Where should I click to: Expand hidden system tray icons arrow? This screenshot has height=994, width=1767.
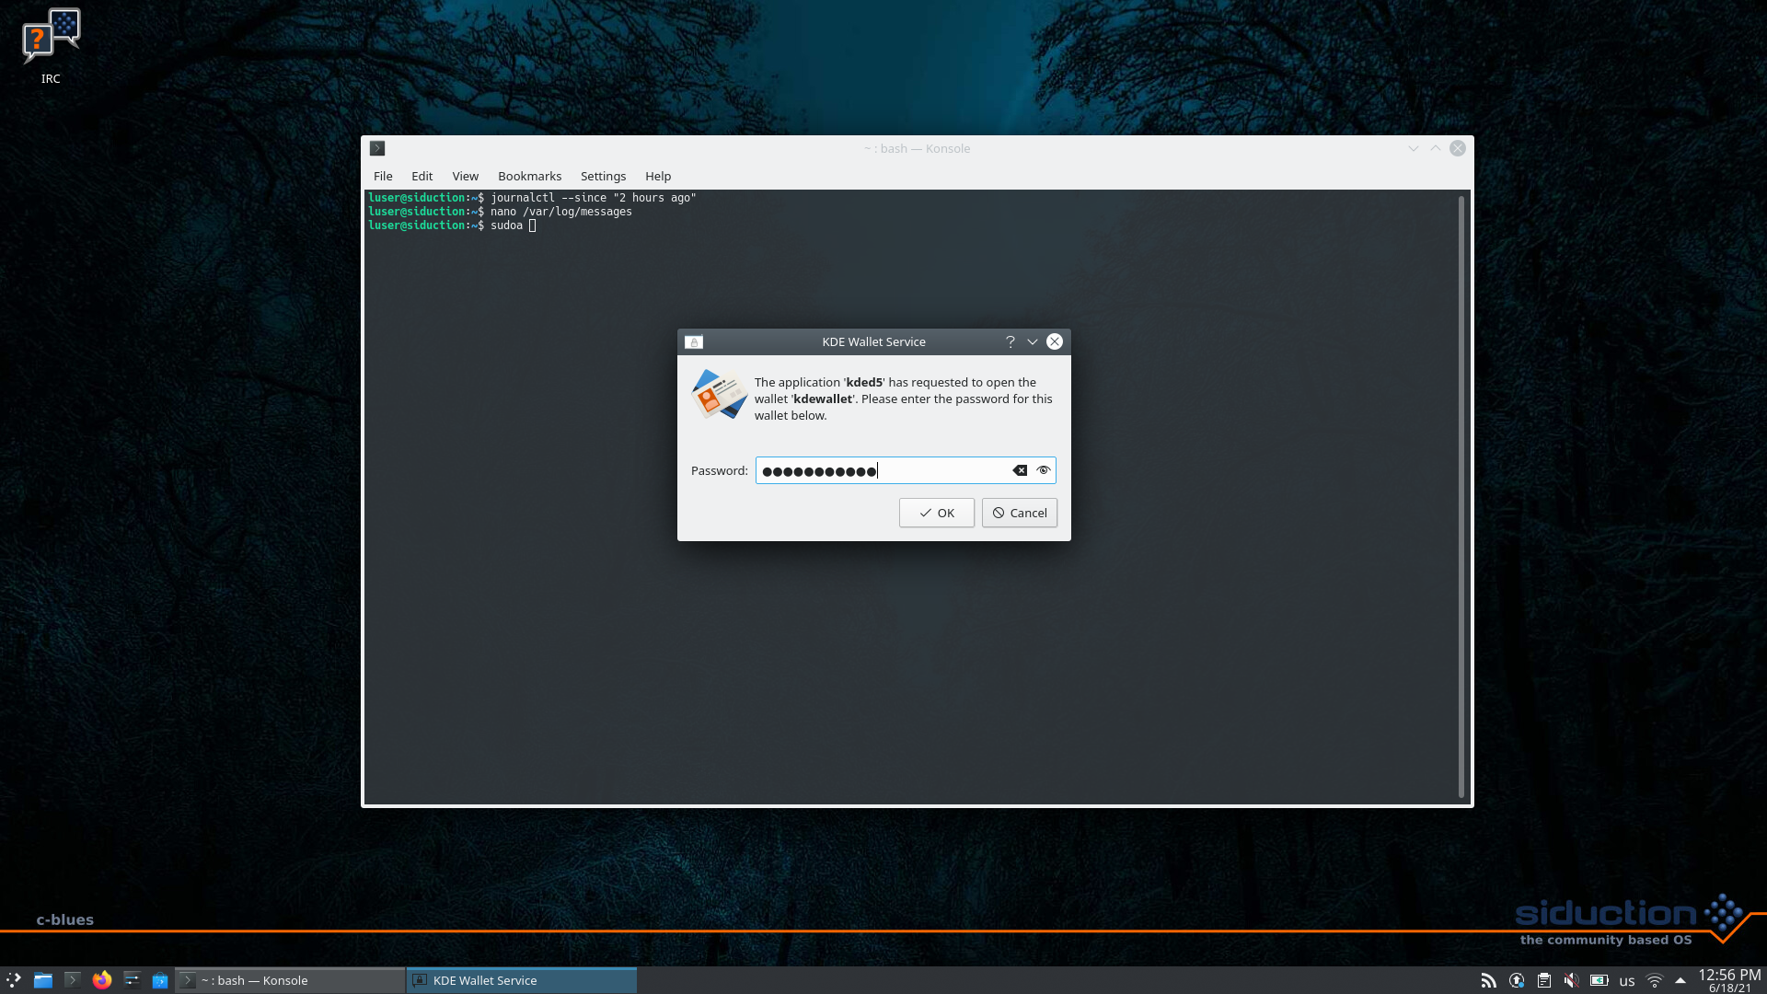click(1680, 981)
